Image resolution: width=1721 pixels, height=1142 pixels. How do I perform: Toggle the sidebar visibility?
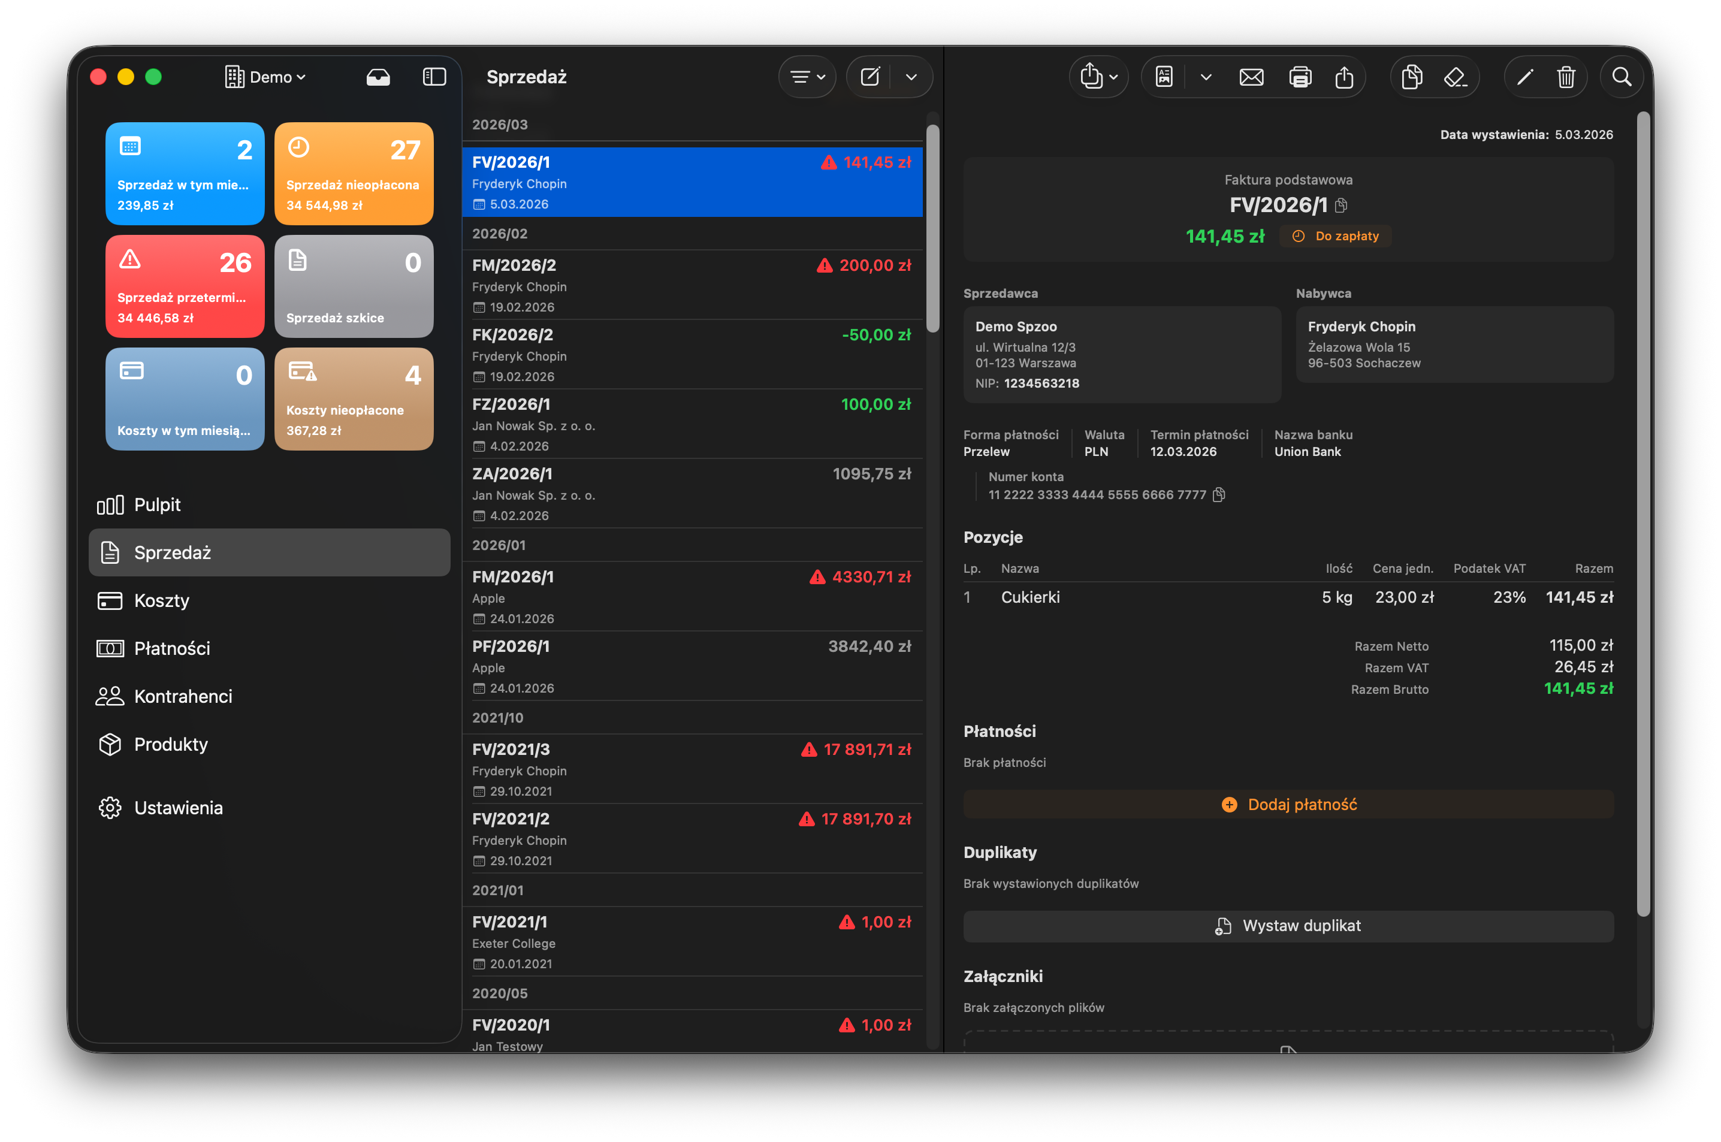[x=434, y=77]
